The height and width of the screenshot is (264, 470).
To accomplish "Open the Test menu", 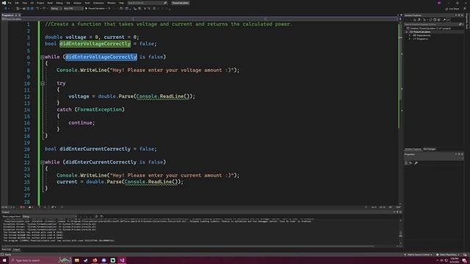I will coord(68,3).
